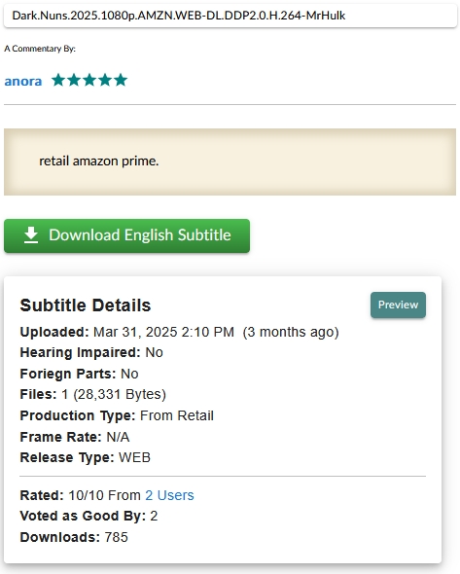
Task: Click the 'retail amazon prime.' comment box
Action: click(230, 161)
